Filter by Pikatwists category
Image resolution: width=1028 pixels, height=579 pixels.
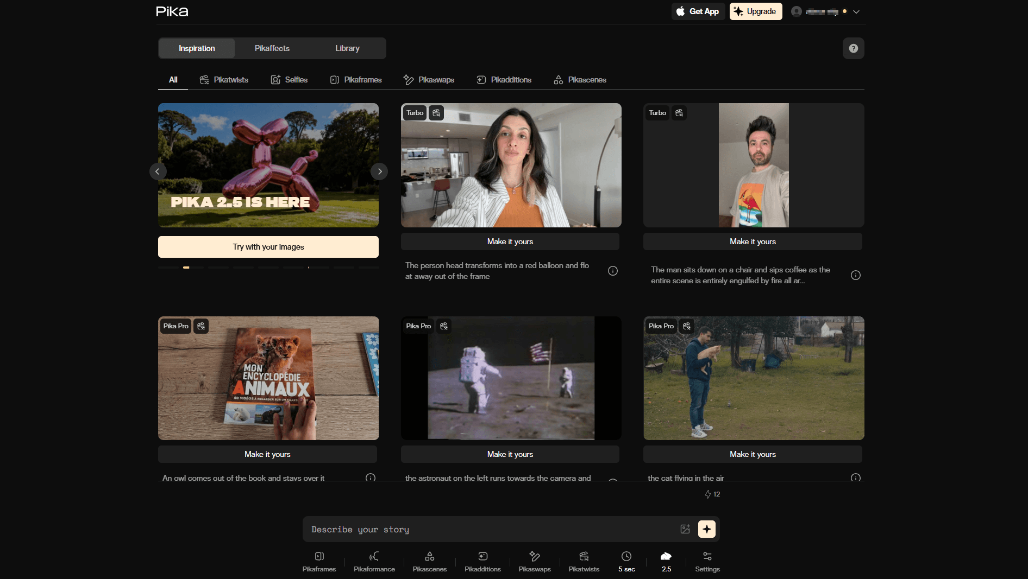point(224,80)
